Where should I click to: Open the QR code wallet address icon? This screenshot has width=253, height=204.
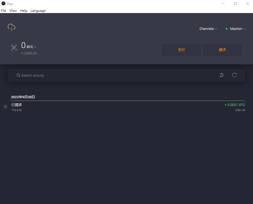coord(14,48)
